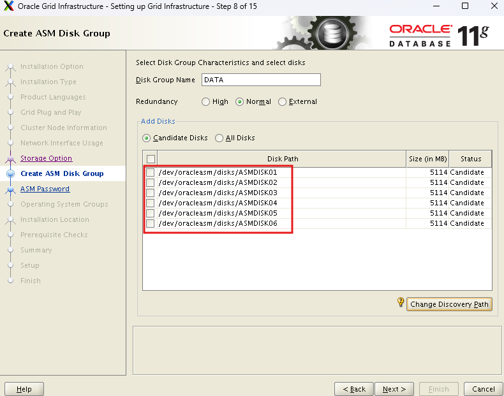Go to previous step with Back
The image size is (504, 396).
tap(354, 389)
